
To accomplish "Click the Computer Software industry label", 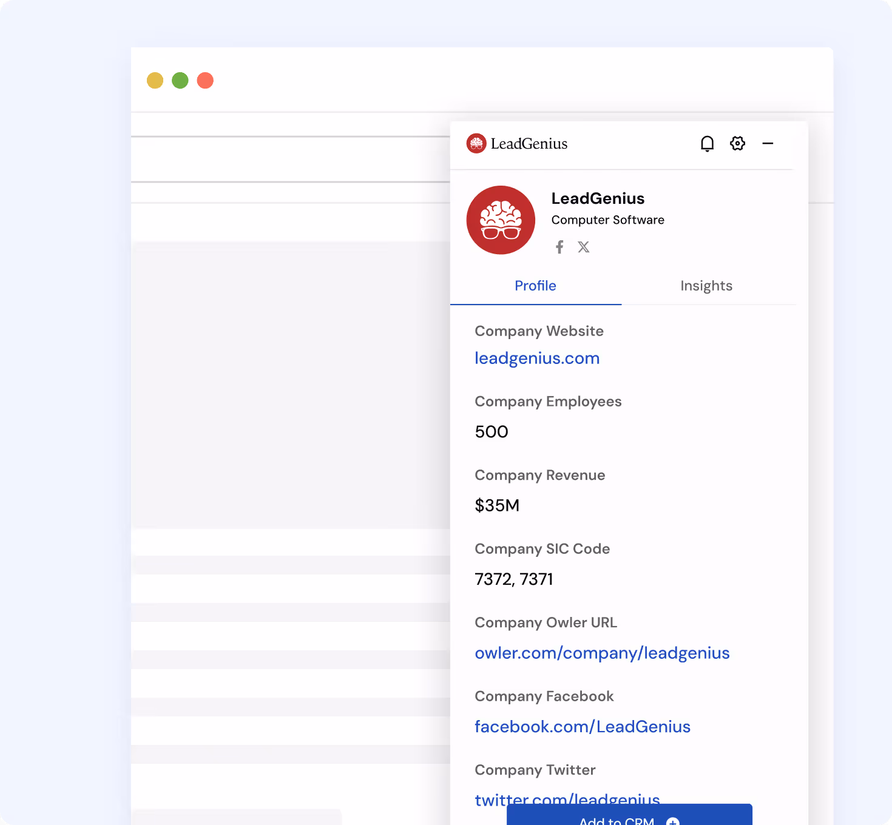I will [607, 220].
